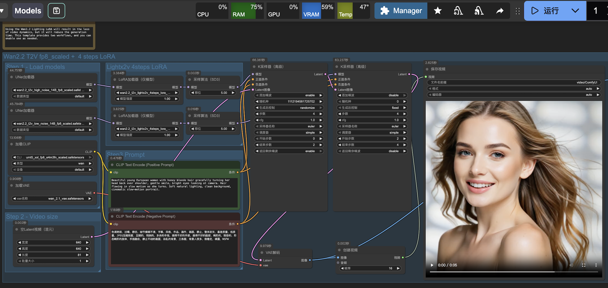Click the Lightx2v 4steps LoRA group title
This screenshot has width=608, height=288.
(137, 67)
